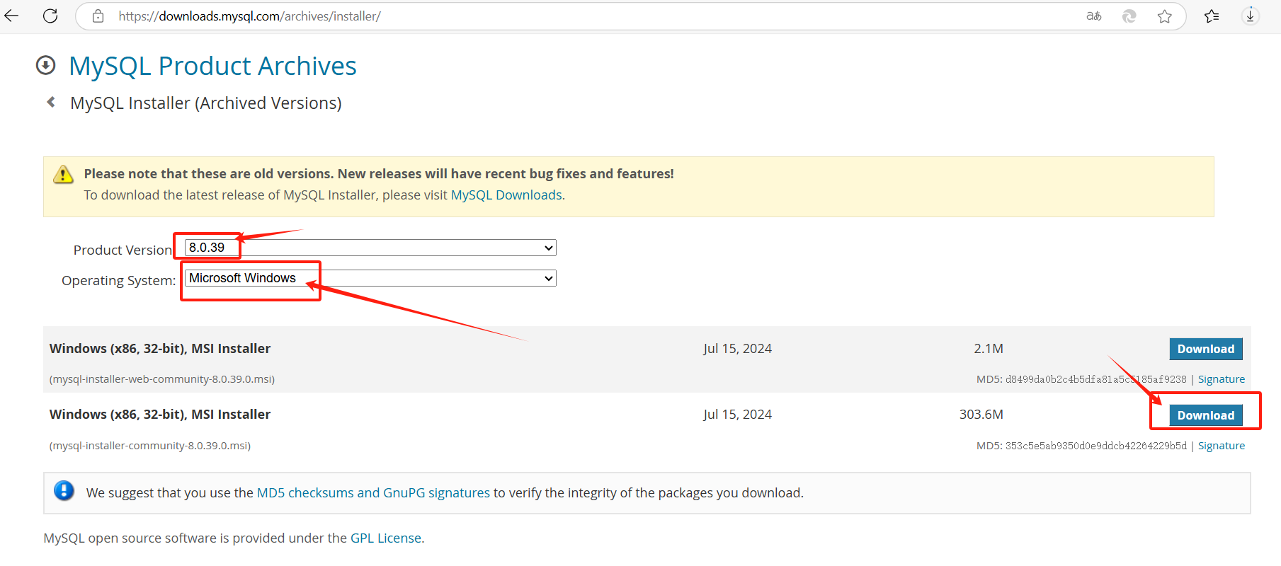Open the GPL License link
Viewport: 1281px width, 566px height.
point(386,538)
